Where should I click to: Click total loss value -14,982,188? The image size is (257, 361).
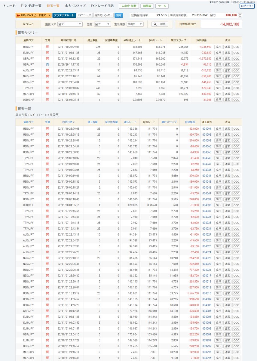click(229, 24)
